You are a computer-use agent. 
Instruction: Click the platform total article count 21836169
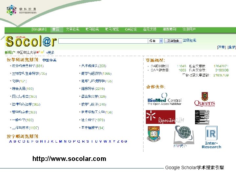(221, 75)
